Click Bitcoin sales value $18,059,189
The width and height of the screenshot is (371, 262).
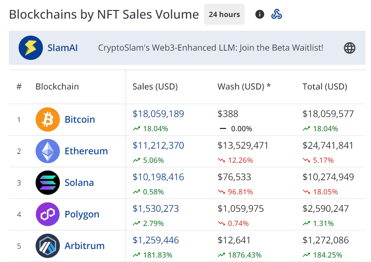158,114
